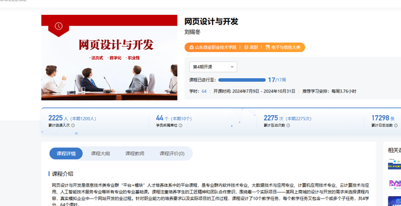Click the 44 学员所属单位 count
The height and width of the screenshot is (206, 401).
coord(160,118)
